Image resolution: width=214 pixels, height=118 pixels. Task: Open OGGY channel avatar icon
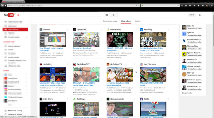(142, 99)
